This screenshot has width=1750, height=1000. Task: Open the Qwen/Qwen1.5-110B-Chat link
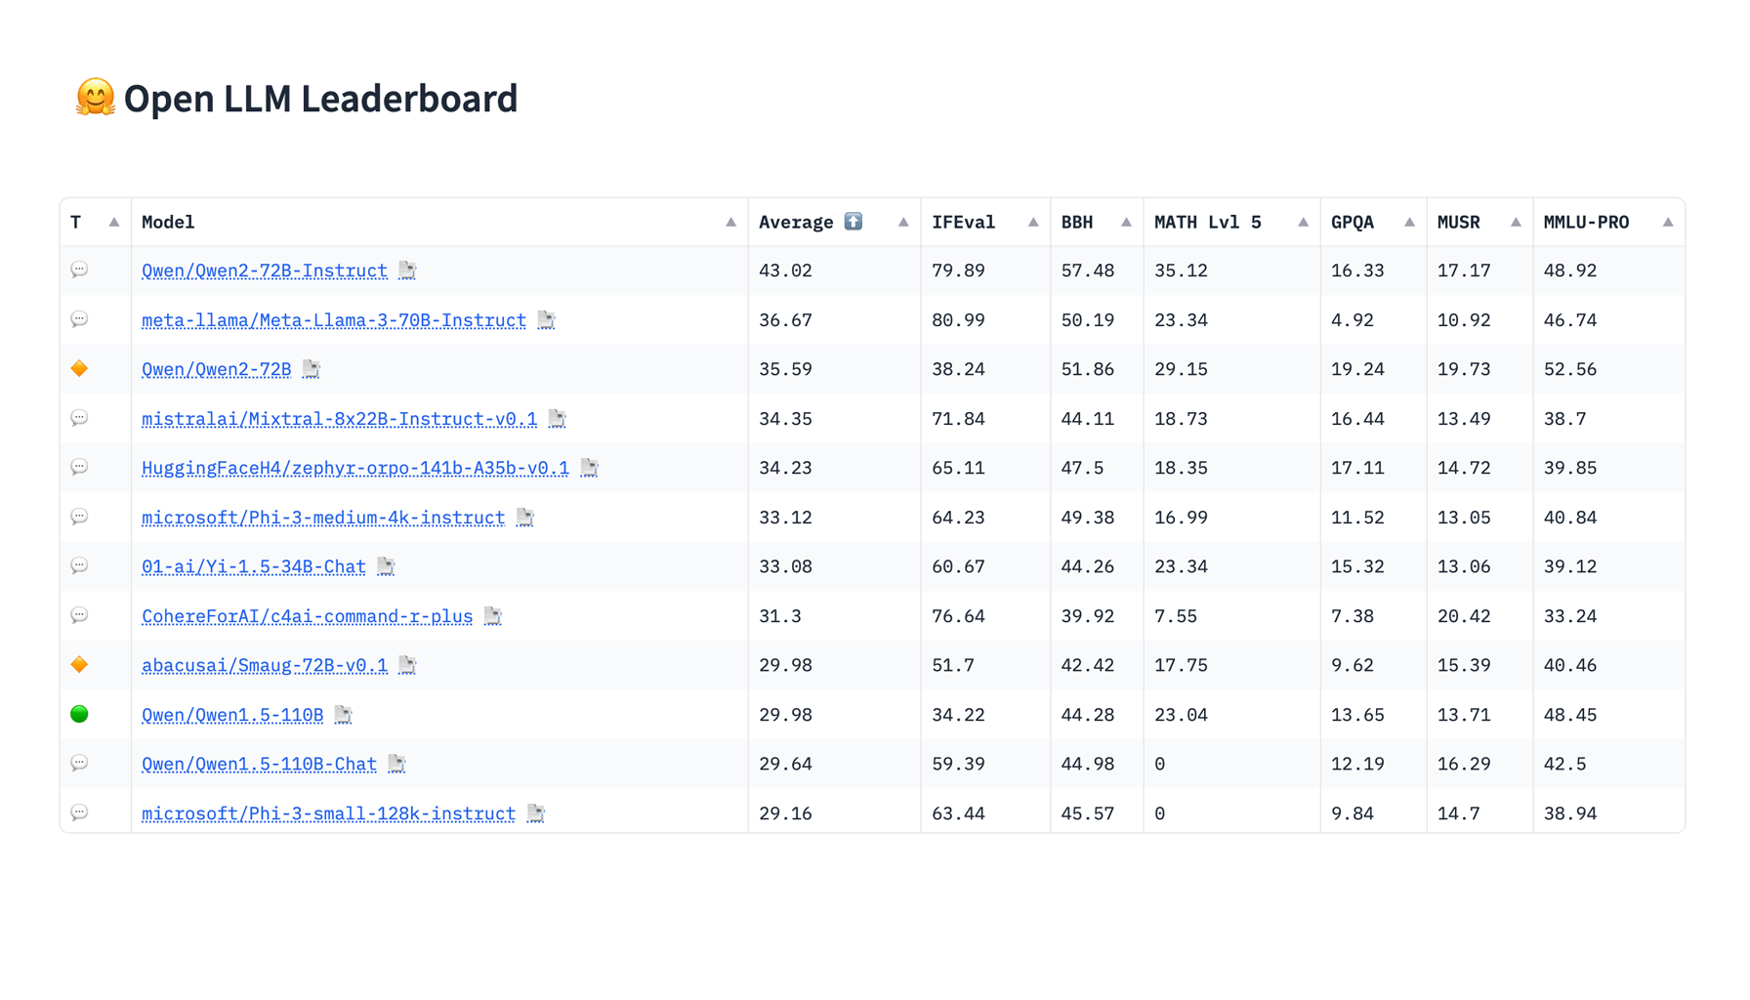click(x=259, y=764)
